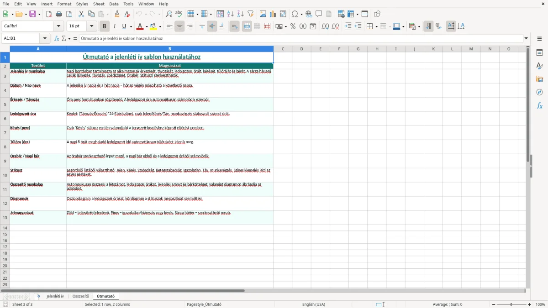Open Font Color dropdown arrow
548x308 pixels.
(x=147, y=26)
